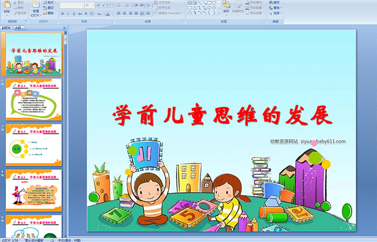Open the Layout (版式) dropdown
Viewport: 377px width, 242px height.
50,2
